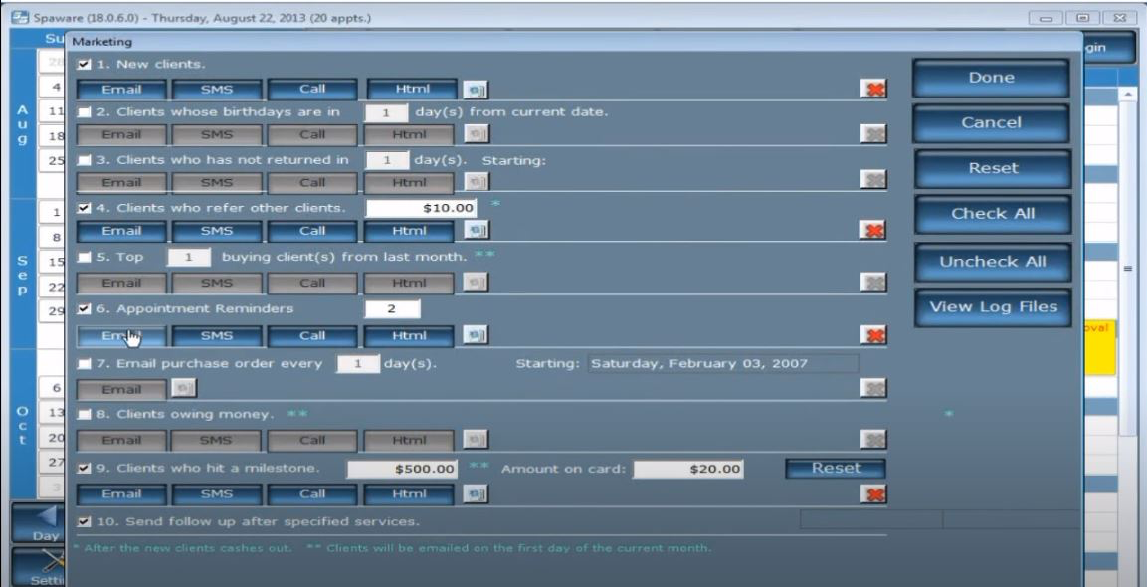Select Html for referring clients row

(x=409, y=231)
